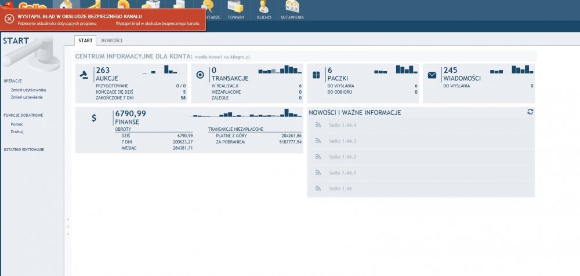Refresh the Nowości i ważne informacje panel
Image resolution: width=580 pixels, height=276 pixels.
click(530, 112)
